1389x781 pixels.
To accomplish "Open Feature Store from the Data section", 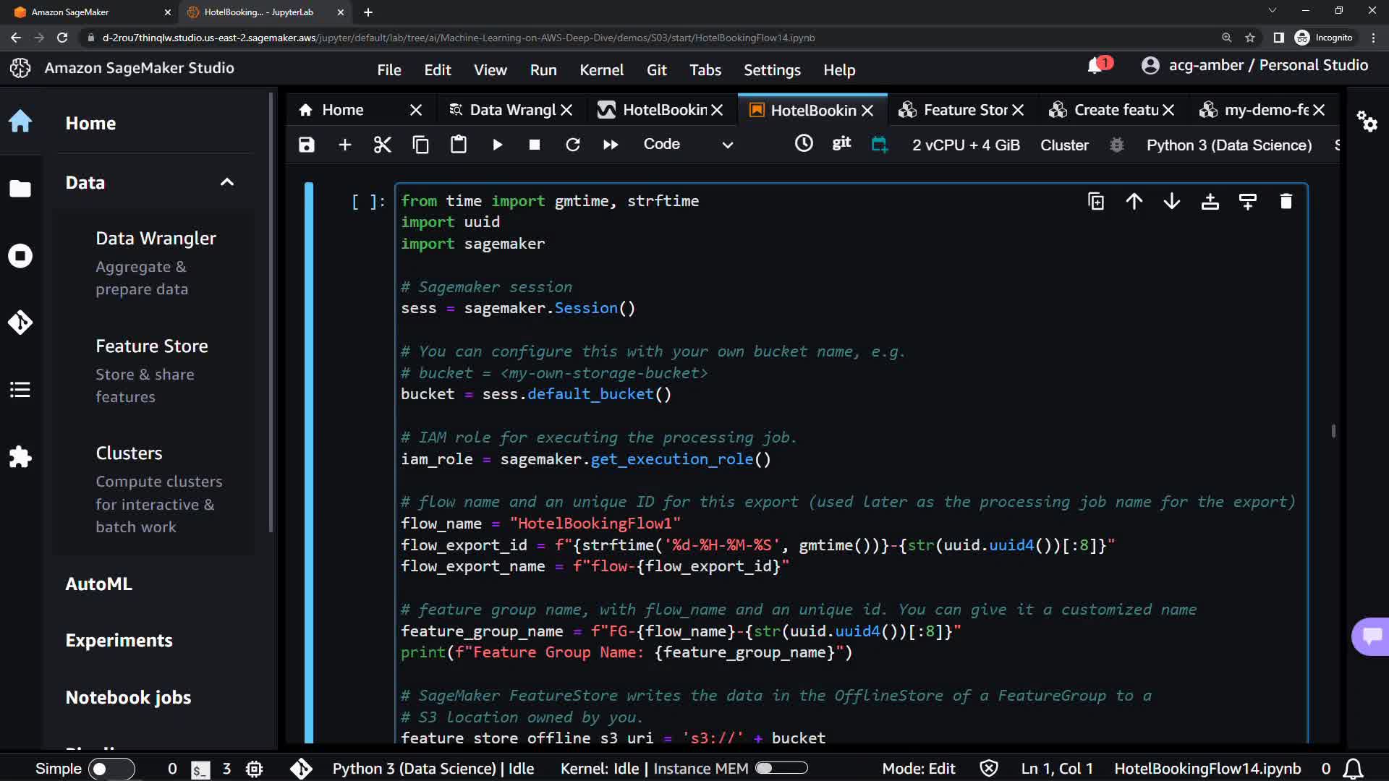I will click(152, 346).
